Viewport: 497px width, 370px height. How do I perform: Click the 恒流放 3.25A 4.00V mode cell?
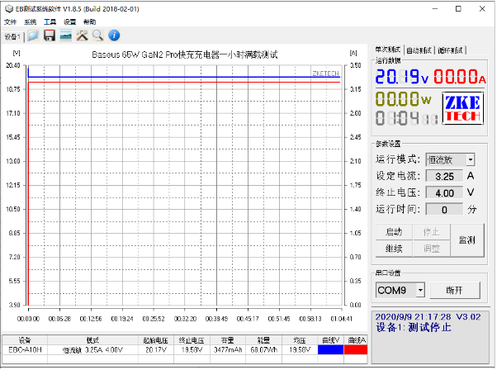pos(92,349)
